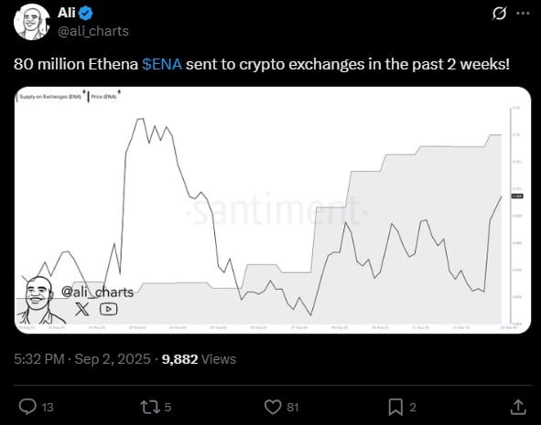Screen dimensions: 541x425
Task: Click the blue verified badge
Action: [x=85, y=13]
